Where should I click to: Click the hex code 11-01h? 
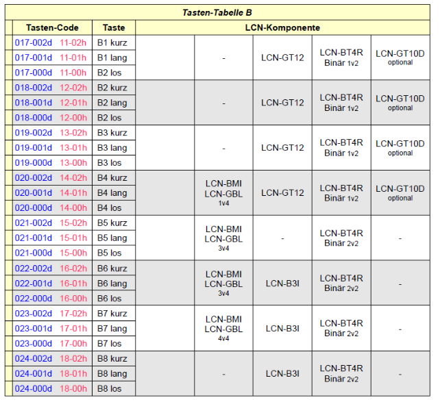click(x=73, y=58)
